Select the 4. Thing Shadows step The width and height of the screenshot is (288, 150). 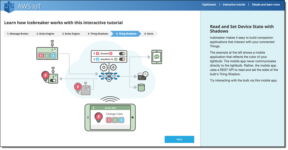(97, 33)
